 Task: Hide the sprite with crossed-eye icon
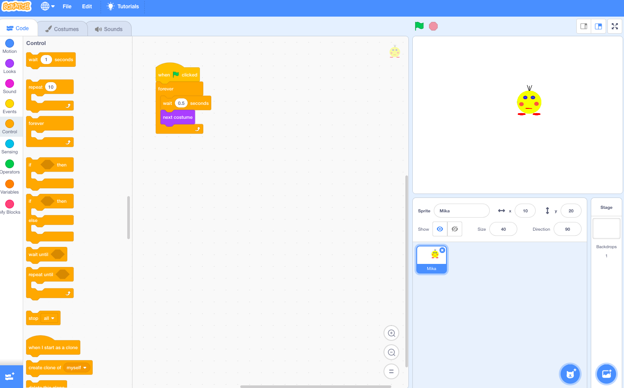455,229
